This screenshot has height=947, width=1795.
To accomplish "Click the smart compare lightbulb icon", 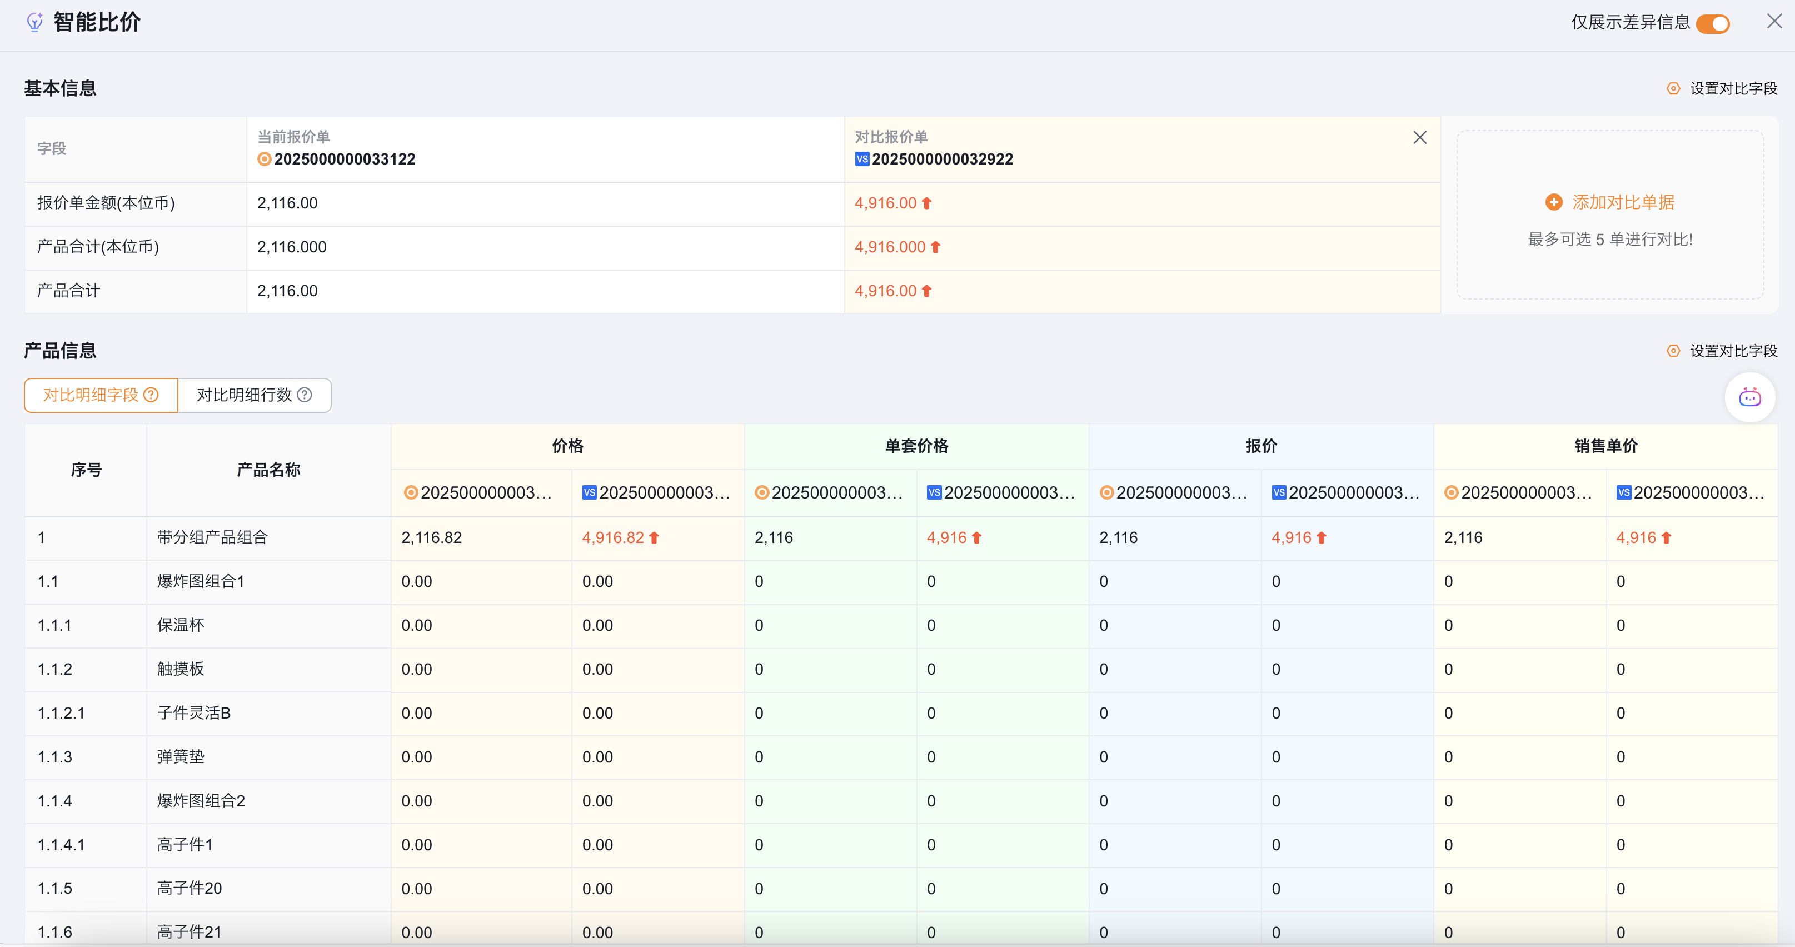I will (34, 22).
